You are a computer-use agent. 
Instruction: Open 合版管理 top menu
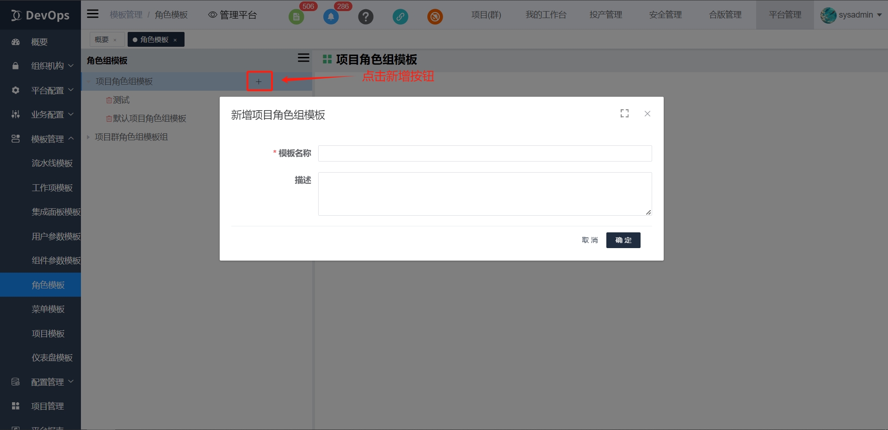pos(725,15)
